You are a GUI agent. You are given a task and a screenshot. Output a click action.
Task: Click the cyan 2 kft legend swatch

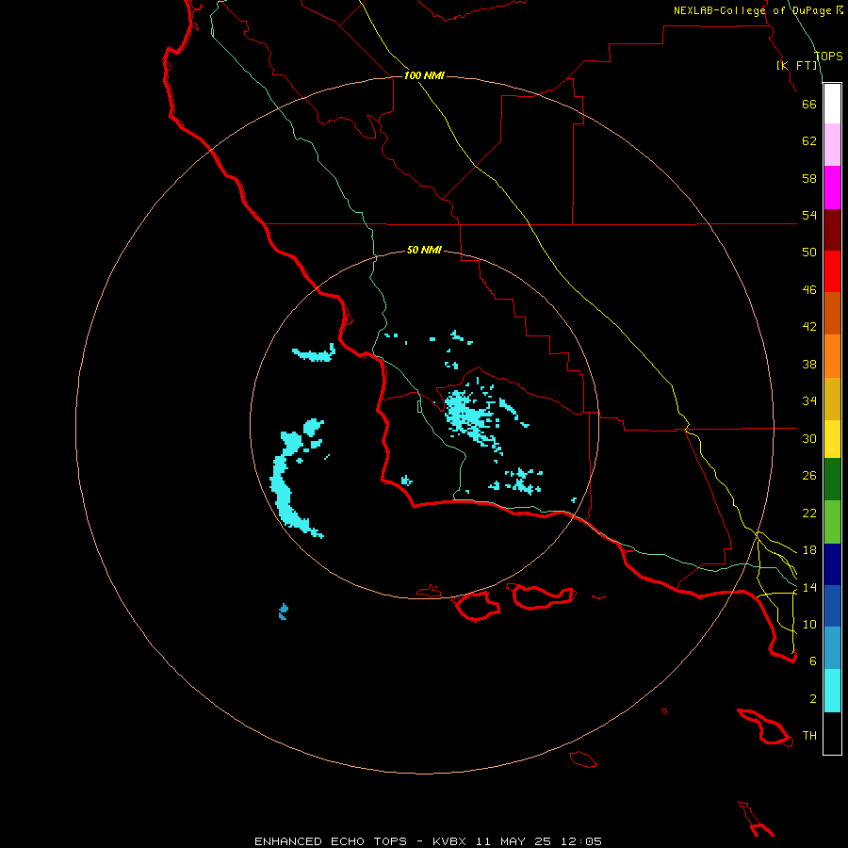(x=832, y=691)
